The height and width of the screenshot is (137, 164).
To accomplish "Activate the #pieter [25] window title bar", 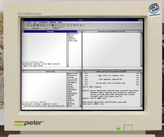I will (x=51, y=72).
